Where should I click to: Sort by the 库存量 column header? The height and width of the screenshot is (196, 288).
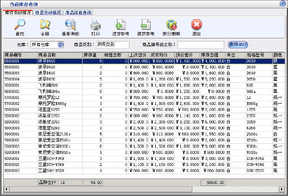pyautogui.click(x=89, y=55)
